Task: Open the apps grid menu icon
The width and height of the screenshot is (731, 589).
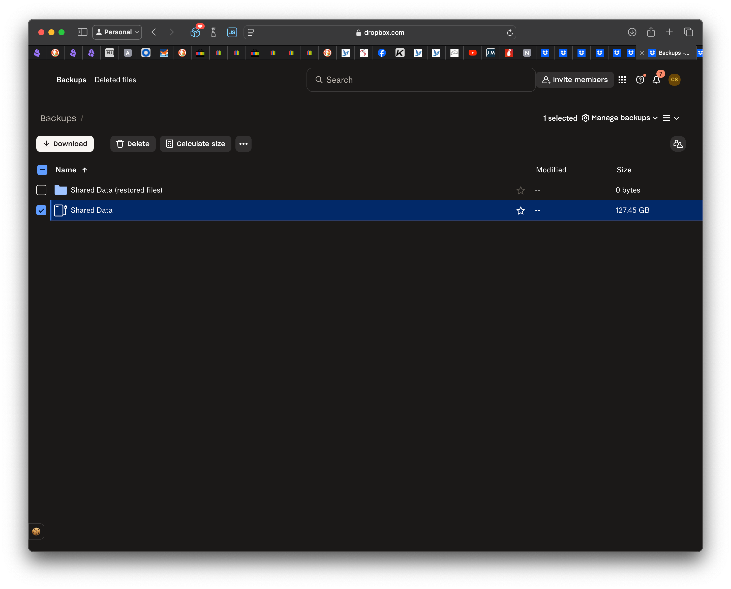Action: (622, 80)
